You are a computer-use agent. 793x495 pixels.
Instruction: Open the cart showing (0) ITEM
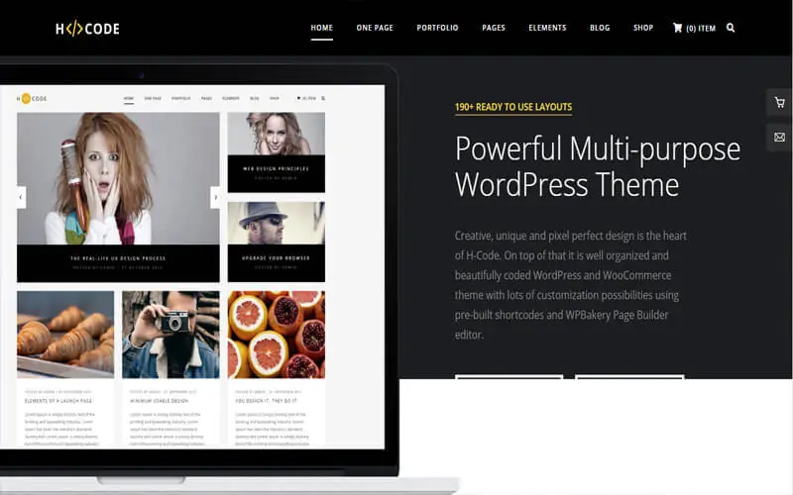pos(694,29)
